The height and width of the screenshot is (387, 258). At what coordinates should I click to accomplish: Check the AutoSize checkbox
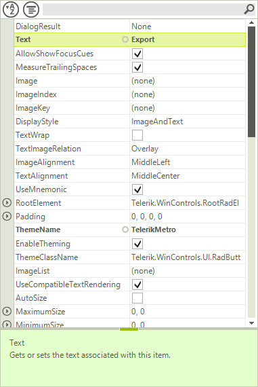(137, 298)
